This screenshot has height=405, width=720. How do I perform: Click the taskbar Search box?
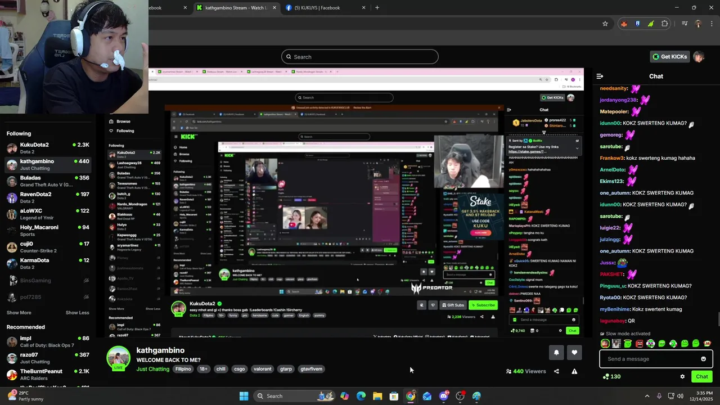click(x=294, y=396)
